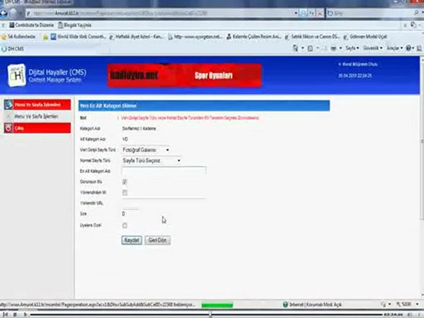The image size is (424, 318).
Task: Click the Internet zone globe in status bar
Action: click(285, 304)
